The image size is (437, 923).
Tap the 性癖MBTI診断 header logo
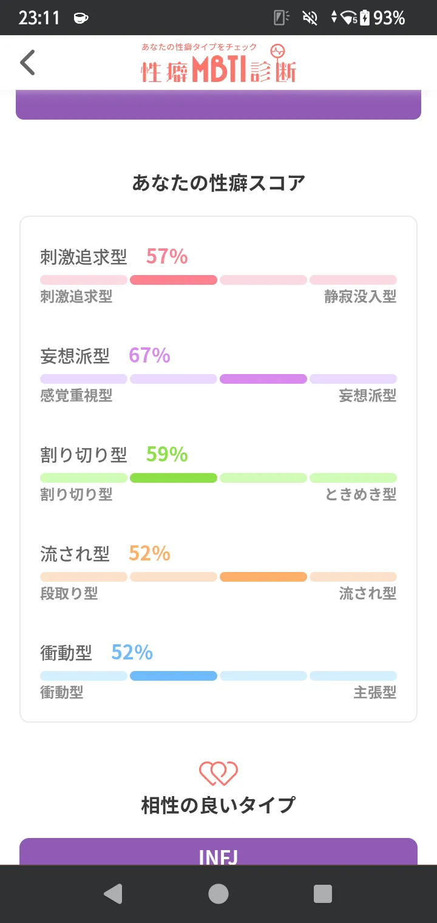218,63
